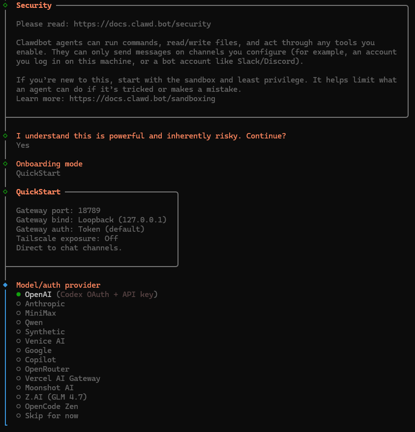The height and width of the screenshot is (432, 415).
Task: Select the Moonshot AI provider
Action: [49, 388]
